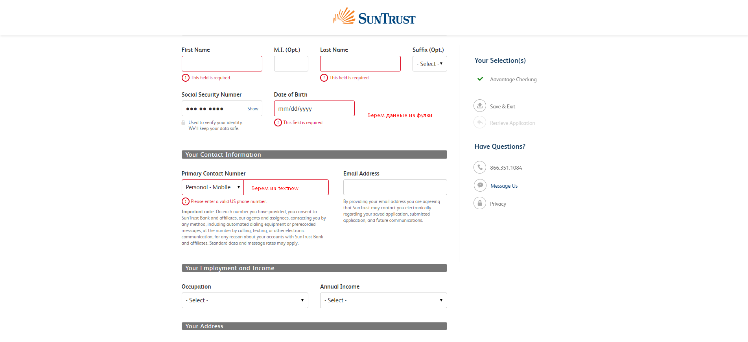Screen dimensions: 748x342
Task: Click the Date of Birth field
Action: click(314, 108)
